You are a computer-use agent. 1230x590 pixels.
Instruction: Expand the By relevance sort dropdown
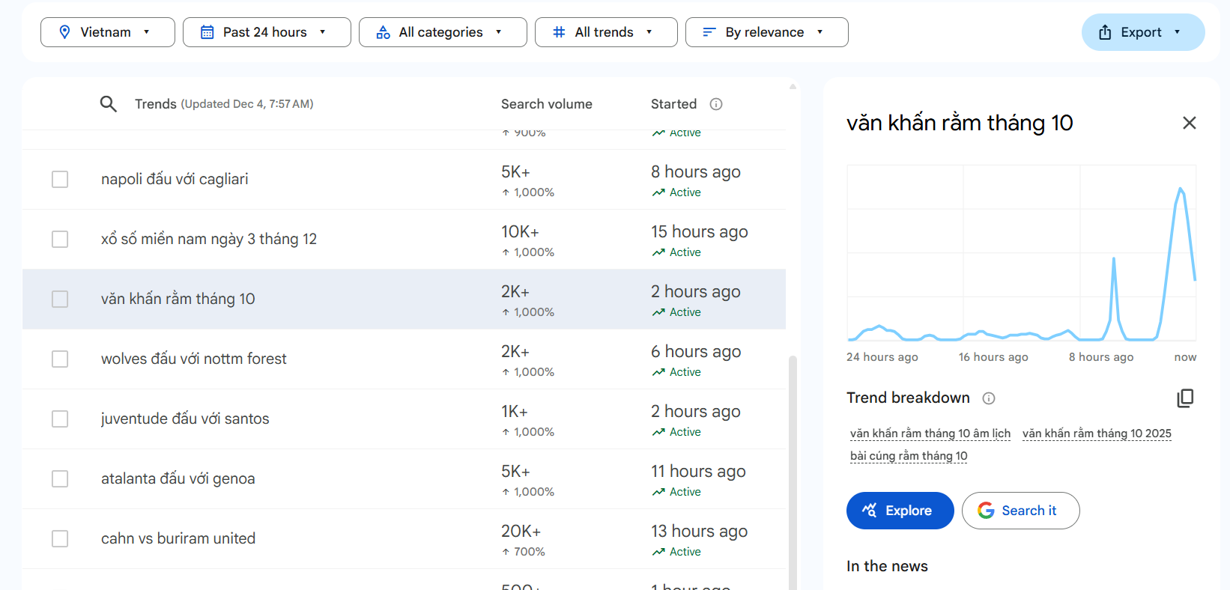coord(766,32)
